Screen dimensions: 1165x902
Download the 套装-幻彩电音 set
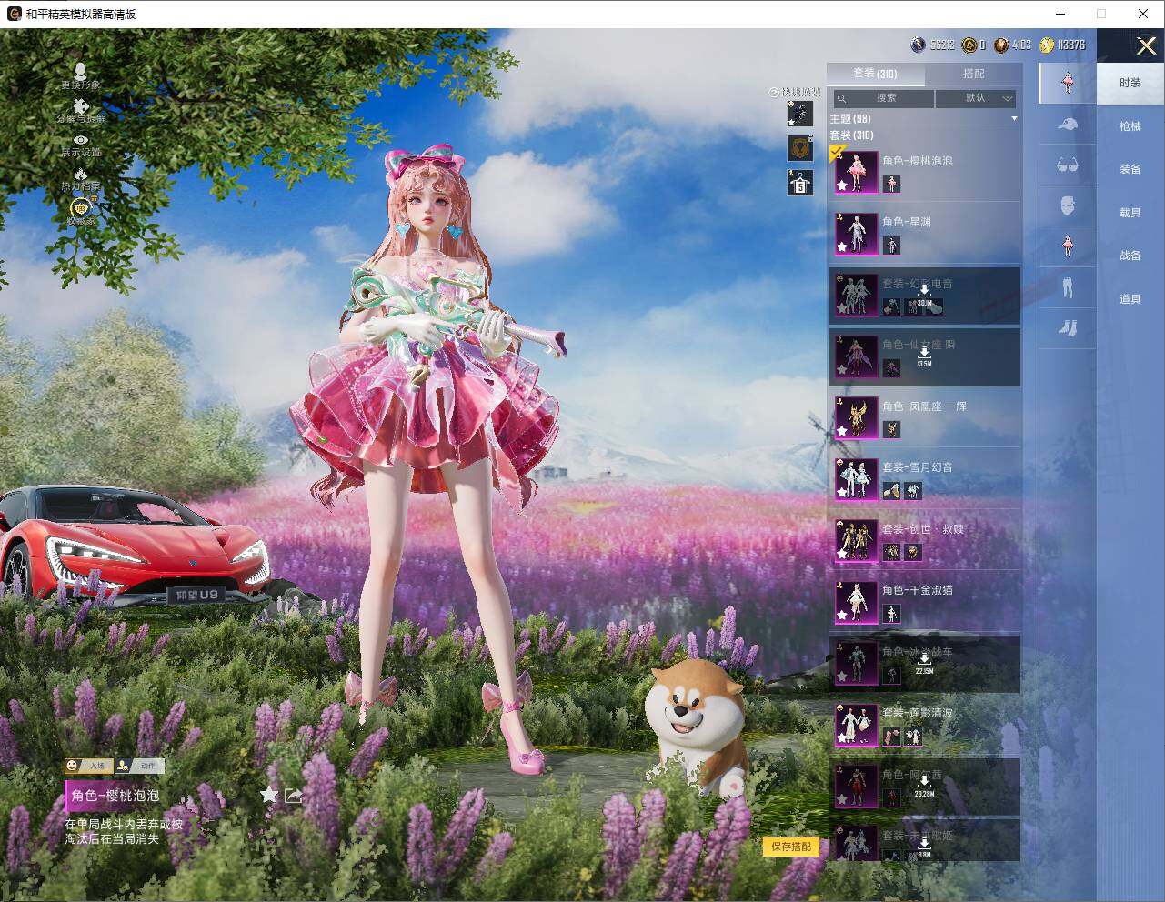[924, 296]
